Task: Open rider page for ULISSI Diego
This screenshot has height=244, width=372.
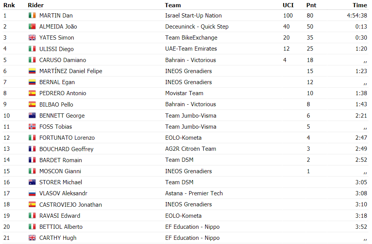Action: [56, 49]
